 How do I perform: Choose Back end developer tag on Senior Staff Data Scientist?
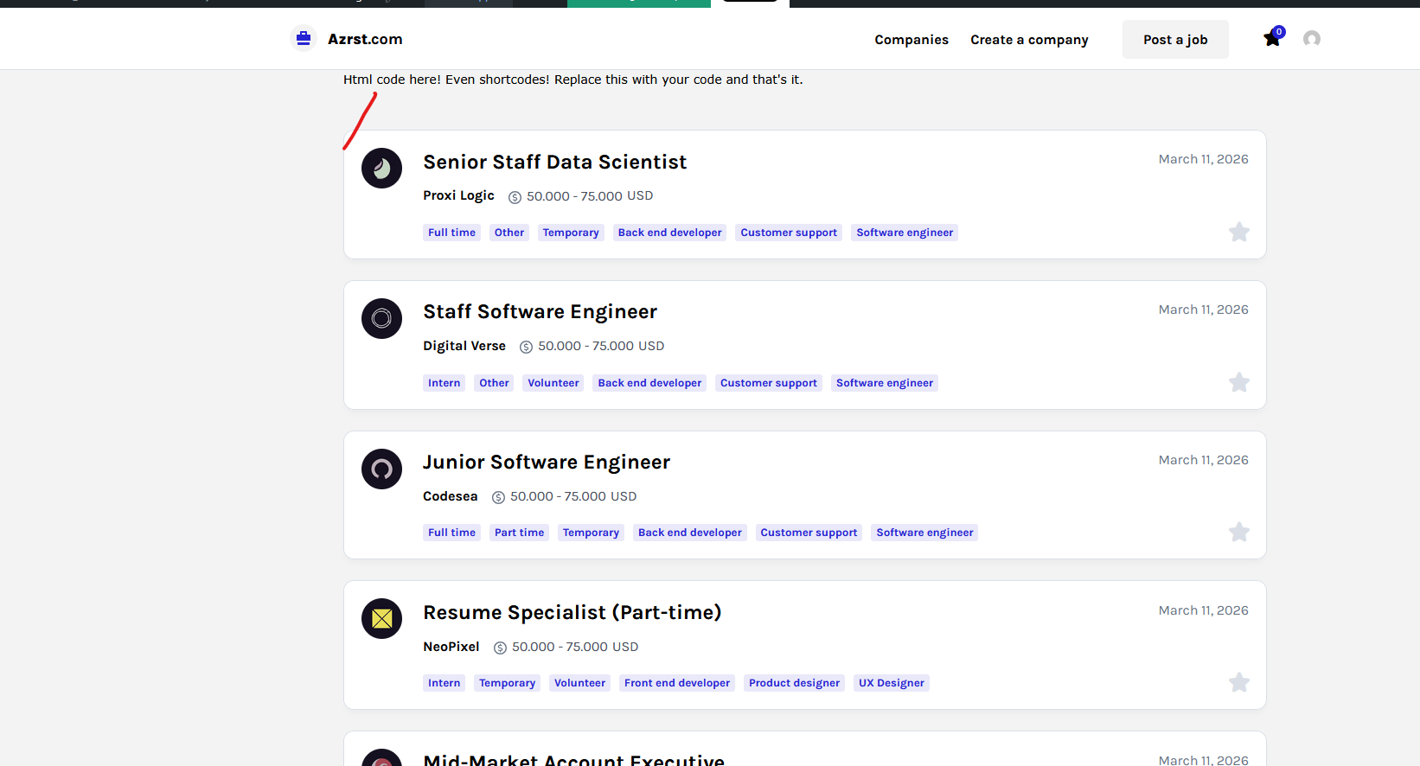[669, 233]
